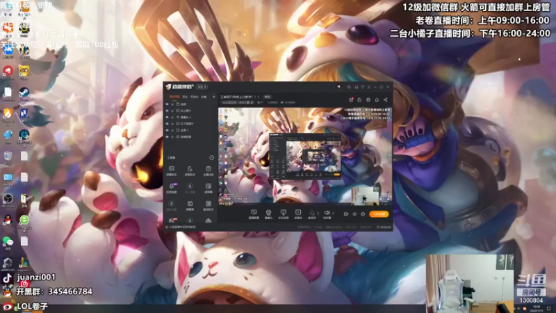Click the user avatar in the title bar
This screenshot has height=313, width=556.
[x=338, y=87]
